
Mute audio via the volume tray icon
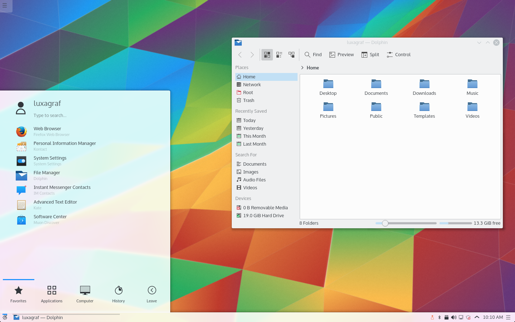453,317
